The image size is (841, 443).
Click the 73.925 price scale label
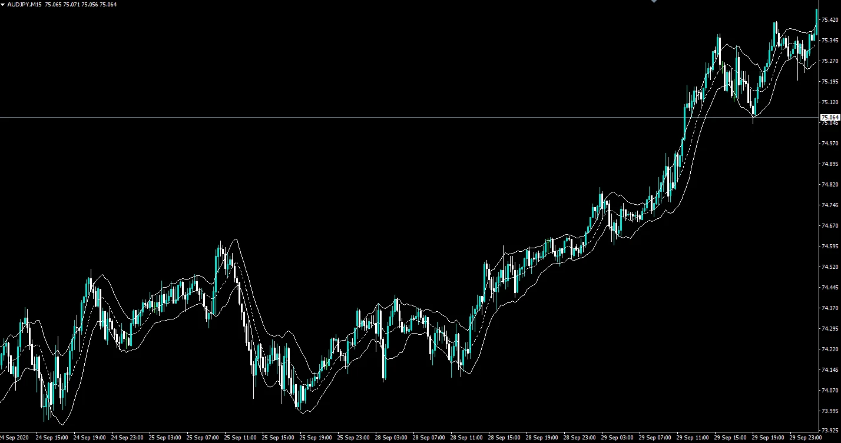(830, 431)
